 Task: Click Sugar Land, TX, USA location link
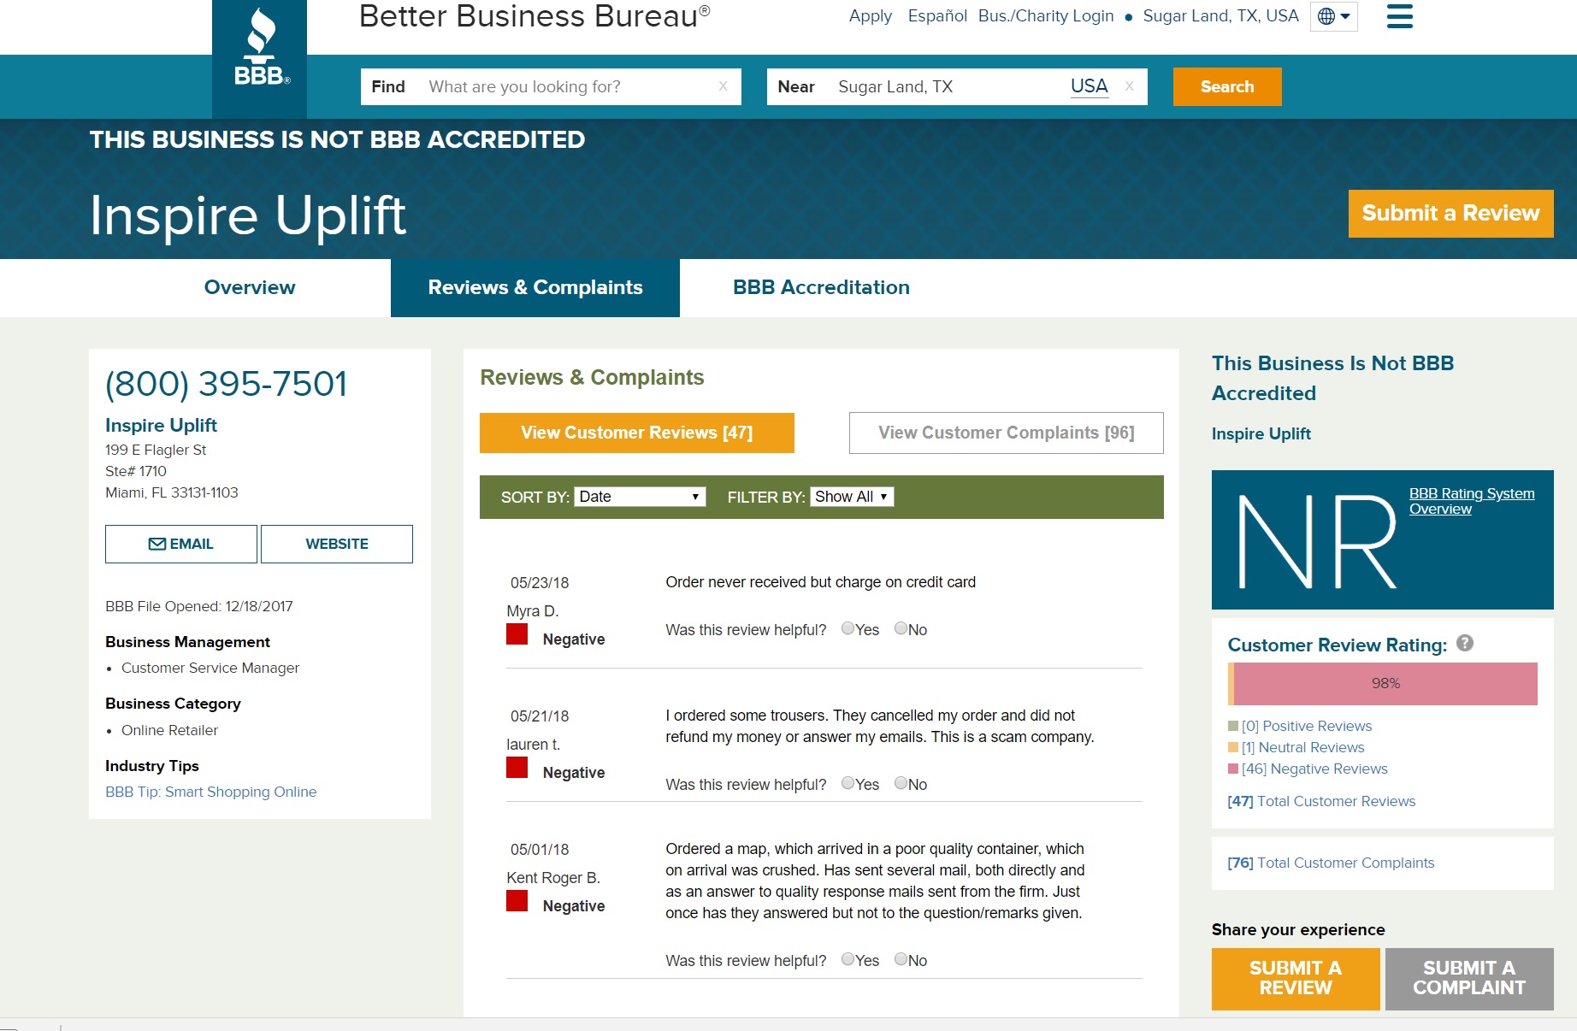(1220, 16)
